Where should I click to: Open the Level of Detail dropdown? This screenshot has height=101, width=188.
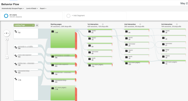coord(32,9)
